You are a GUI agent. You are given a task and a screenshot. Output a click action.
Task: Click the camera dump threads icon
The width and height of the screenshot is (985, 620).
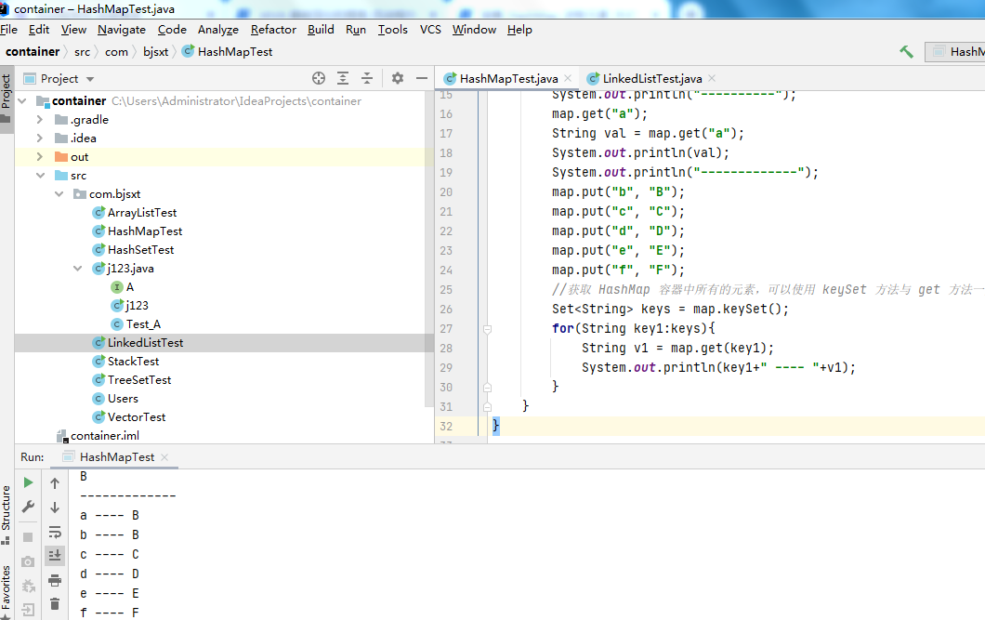click(x=28, y=561)
